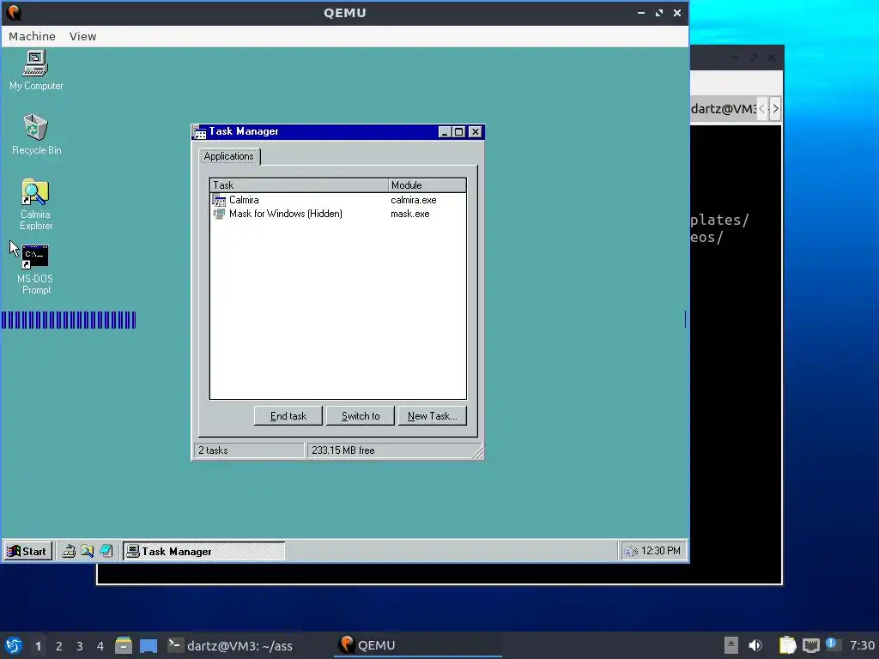Switch to workspace 4 in pager
The image size is (879, 659).
(x=100, y=646)
